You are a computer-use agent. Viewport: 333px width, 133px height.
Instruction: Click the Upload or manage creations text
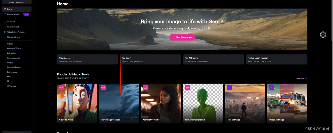[x=71, y=61]
